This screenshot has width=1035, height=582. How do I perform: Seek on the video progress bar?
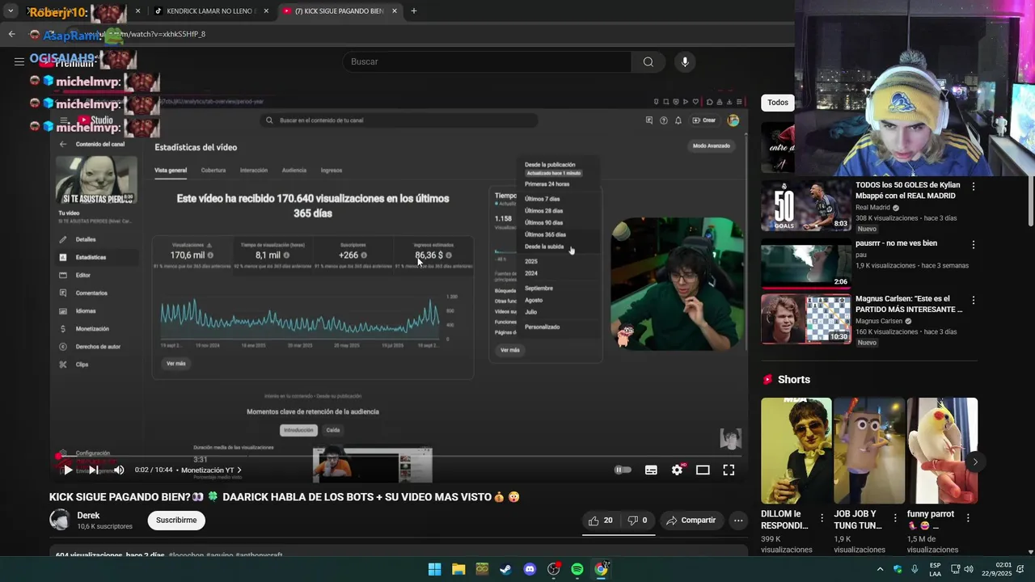(x=399, y=457)
